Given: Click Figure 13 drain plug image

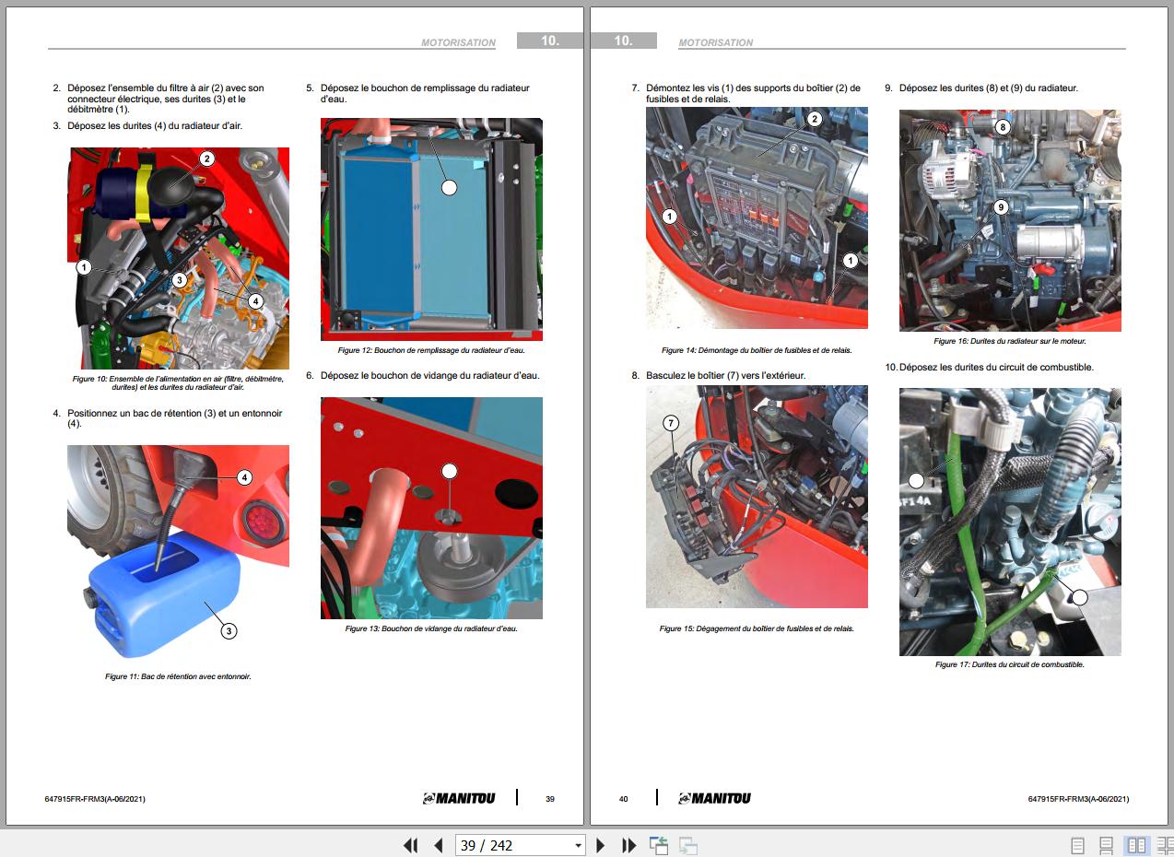Looking at the screenshot, I should [431, 508].
